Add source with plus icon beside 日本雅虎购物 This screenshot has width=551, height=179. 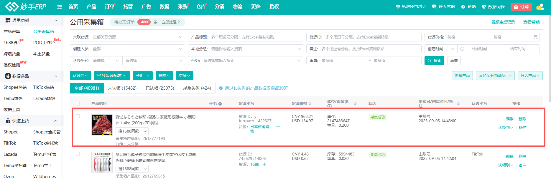click(278, 127)
